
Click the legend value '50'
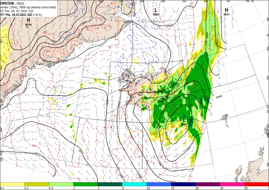(246, 188)
